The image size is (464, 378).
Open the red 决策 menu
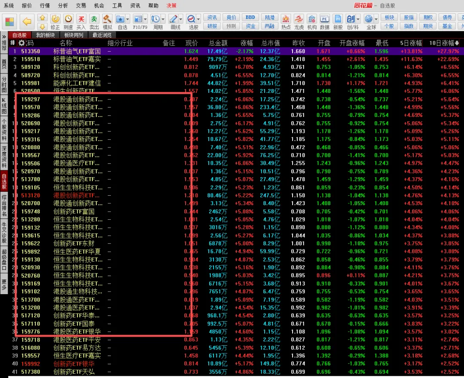pos(171,6)
